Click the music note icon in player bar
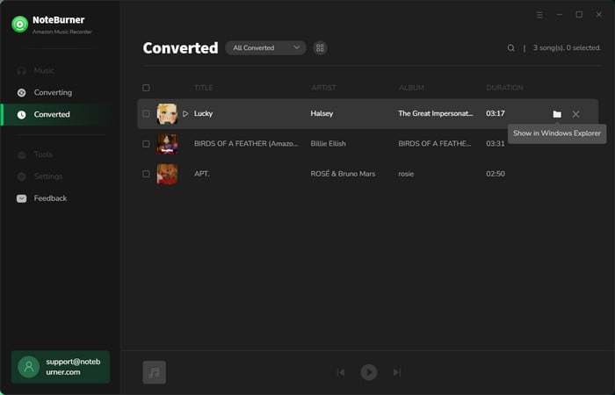This screenshot has width=615, height=395. 155,372
